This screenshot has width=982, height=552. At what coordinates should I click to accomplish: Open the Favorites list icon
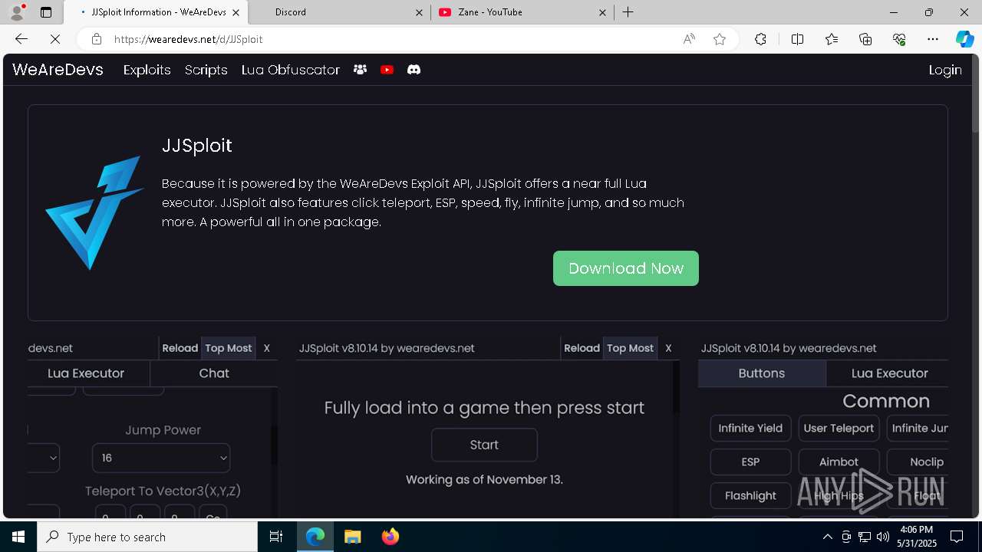click(x=832, y=39)
